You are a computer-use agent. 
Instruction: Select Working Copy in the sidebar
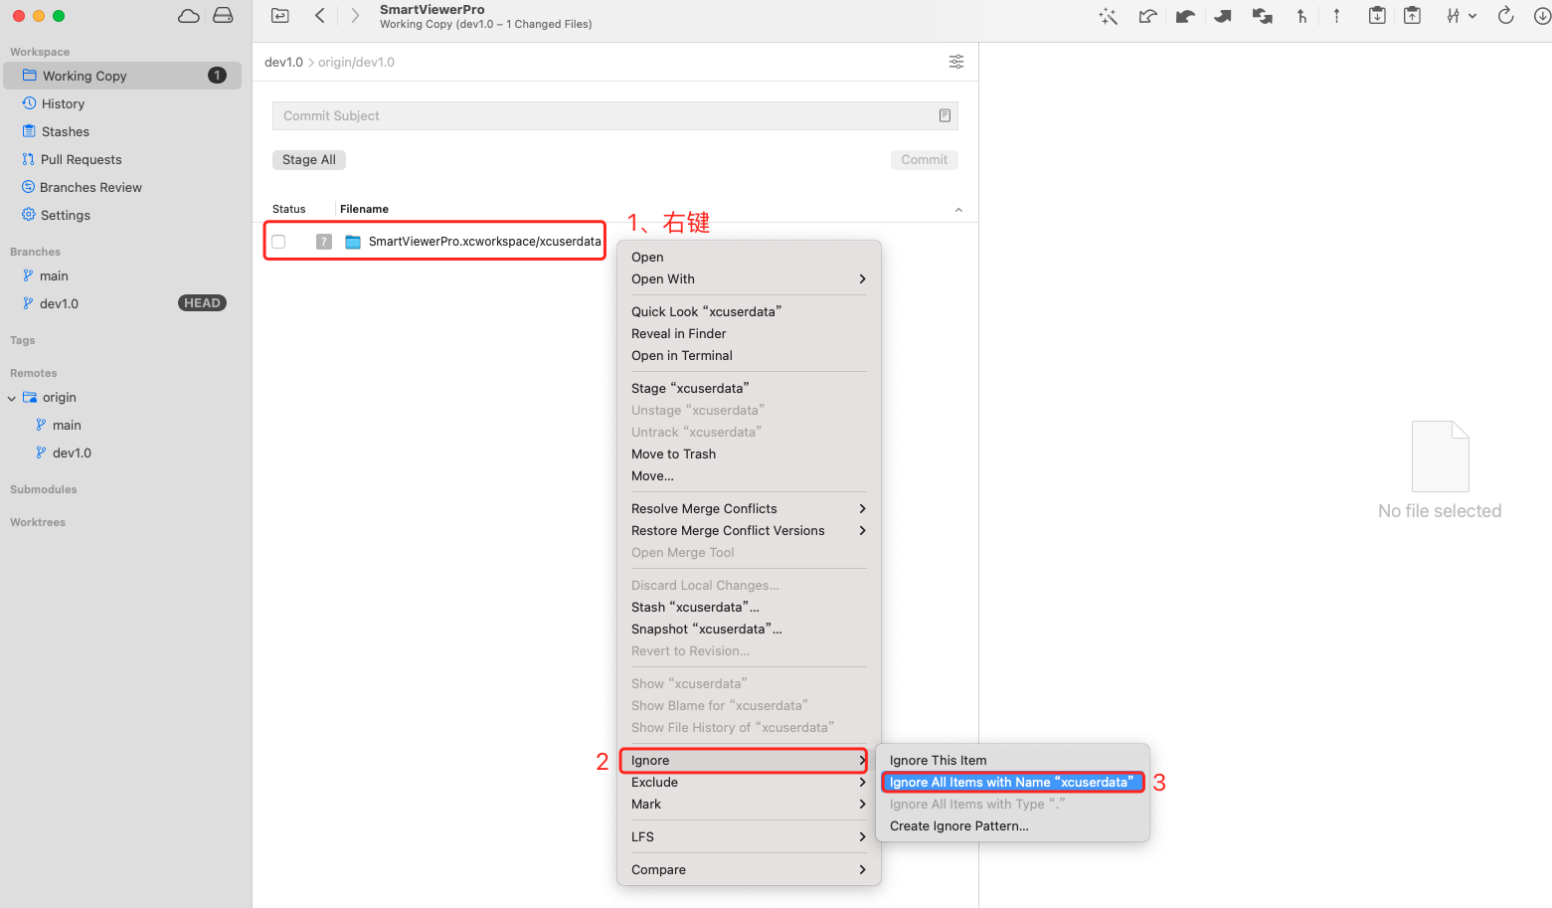pyautogui.click(x=122, y=76)
